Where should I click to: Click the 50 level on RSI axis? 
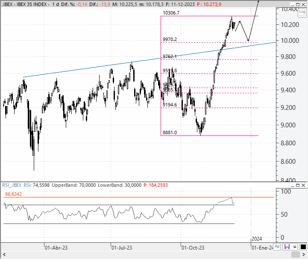284,215
